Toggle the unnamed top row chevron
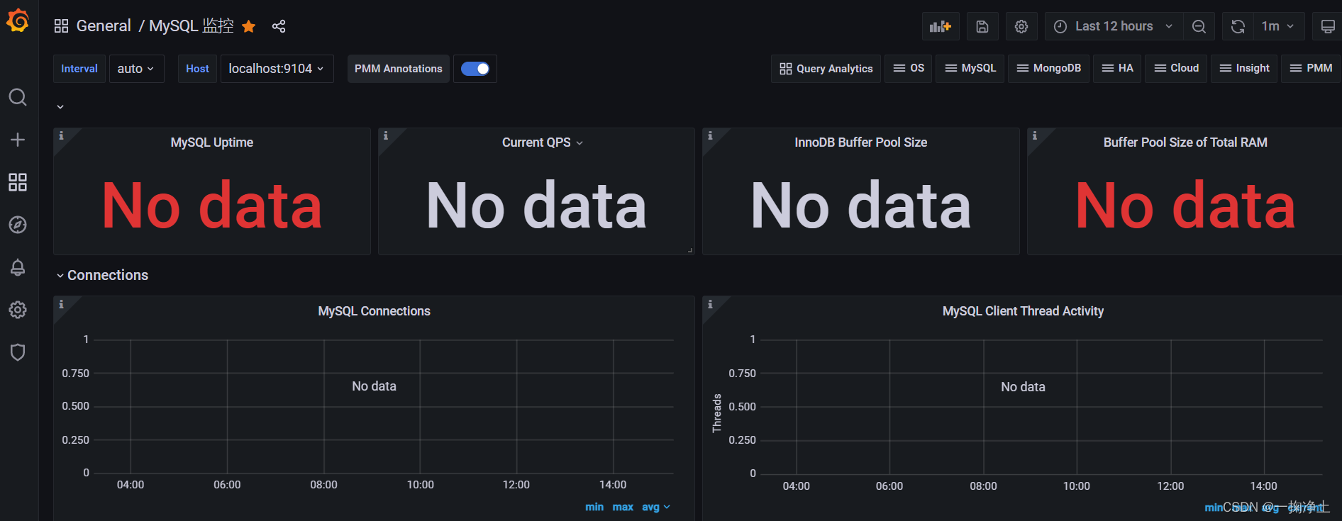 click(x=60, y=106)
